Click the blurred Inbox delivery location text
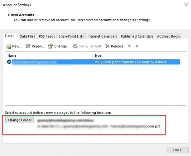Viewport: 191px width, 156px height. (x=65, y=120)
